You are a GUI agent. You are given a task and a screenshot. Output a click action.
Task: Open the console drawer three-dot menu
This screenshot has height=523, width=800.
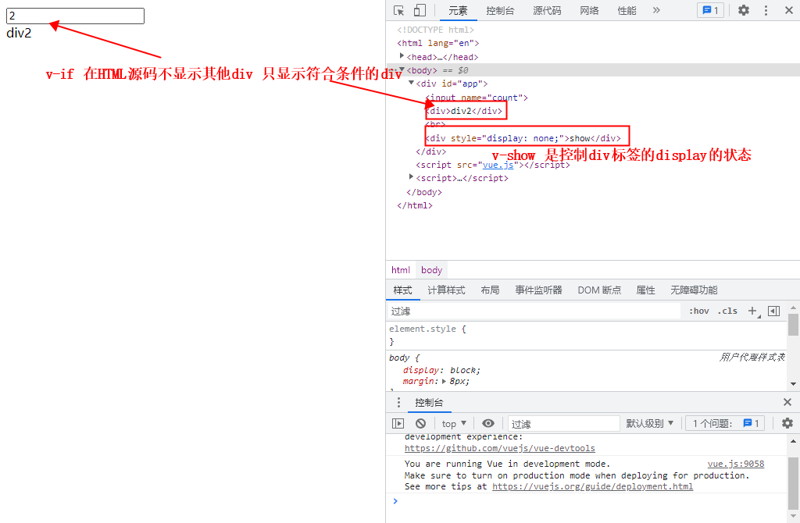click(x=398, y=403)
